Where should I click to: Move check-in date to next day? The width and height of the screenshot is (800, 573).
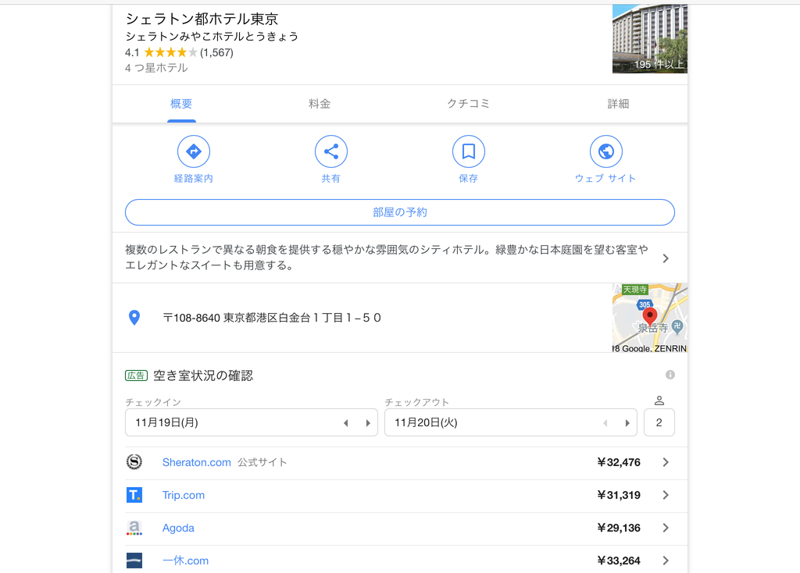[x=368, y=423]
